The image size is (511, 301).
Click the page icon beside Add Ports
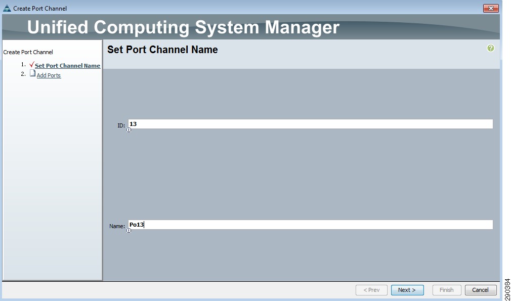coord(32,73)
